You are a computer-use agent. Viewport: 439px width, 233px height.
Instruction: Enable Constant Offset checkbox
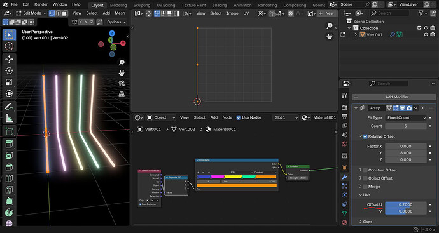tap(365, 170)
